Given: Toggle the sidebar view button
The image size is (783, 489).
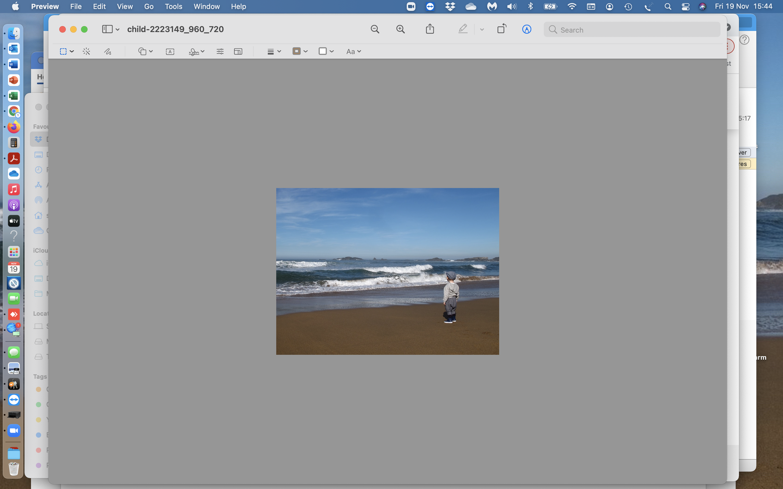Looking at the screenshot, I should point(107,29).
